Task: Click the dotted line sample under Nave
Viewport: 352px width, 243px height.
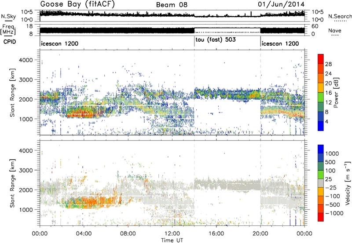Action: (335, 35)
